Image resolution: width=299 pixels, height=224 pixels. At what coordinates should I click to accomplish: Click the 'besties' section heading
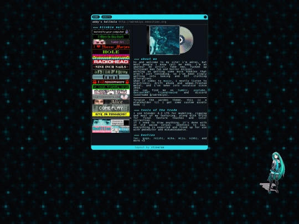click(148, 136)
